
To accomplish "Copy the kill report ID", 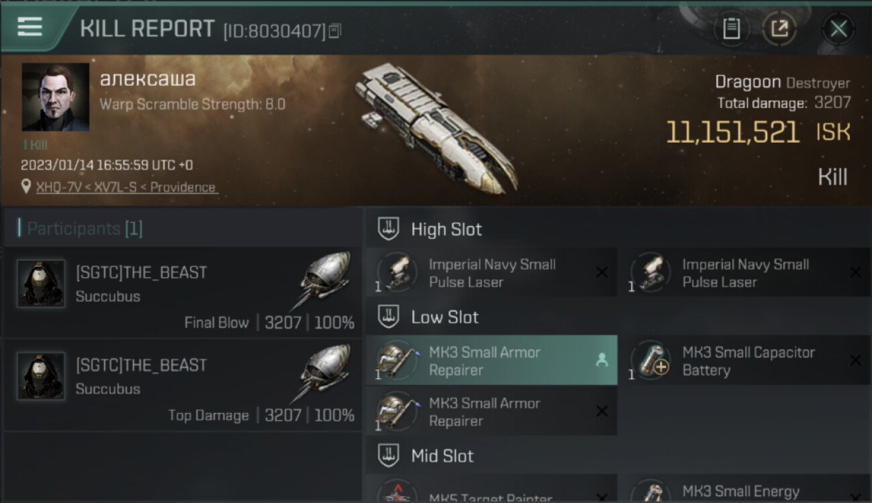I will [x=335, y=31].
